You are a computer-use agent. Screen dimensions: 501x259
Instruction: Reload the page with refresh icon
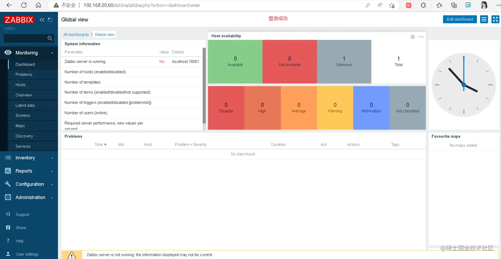tap(24, 5)
